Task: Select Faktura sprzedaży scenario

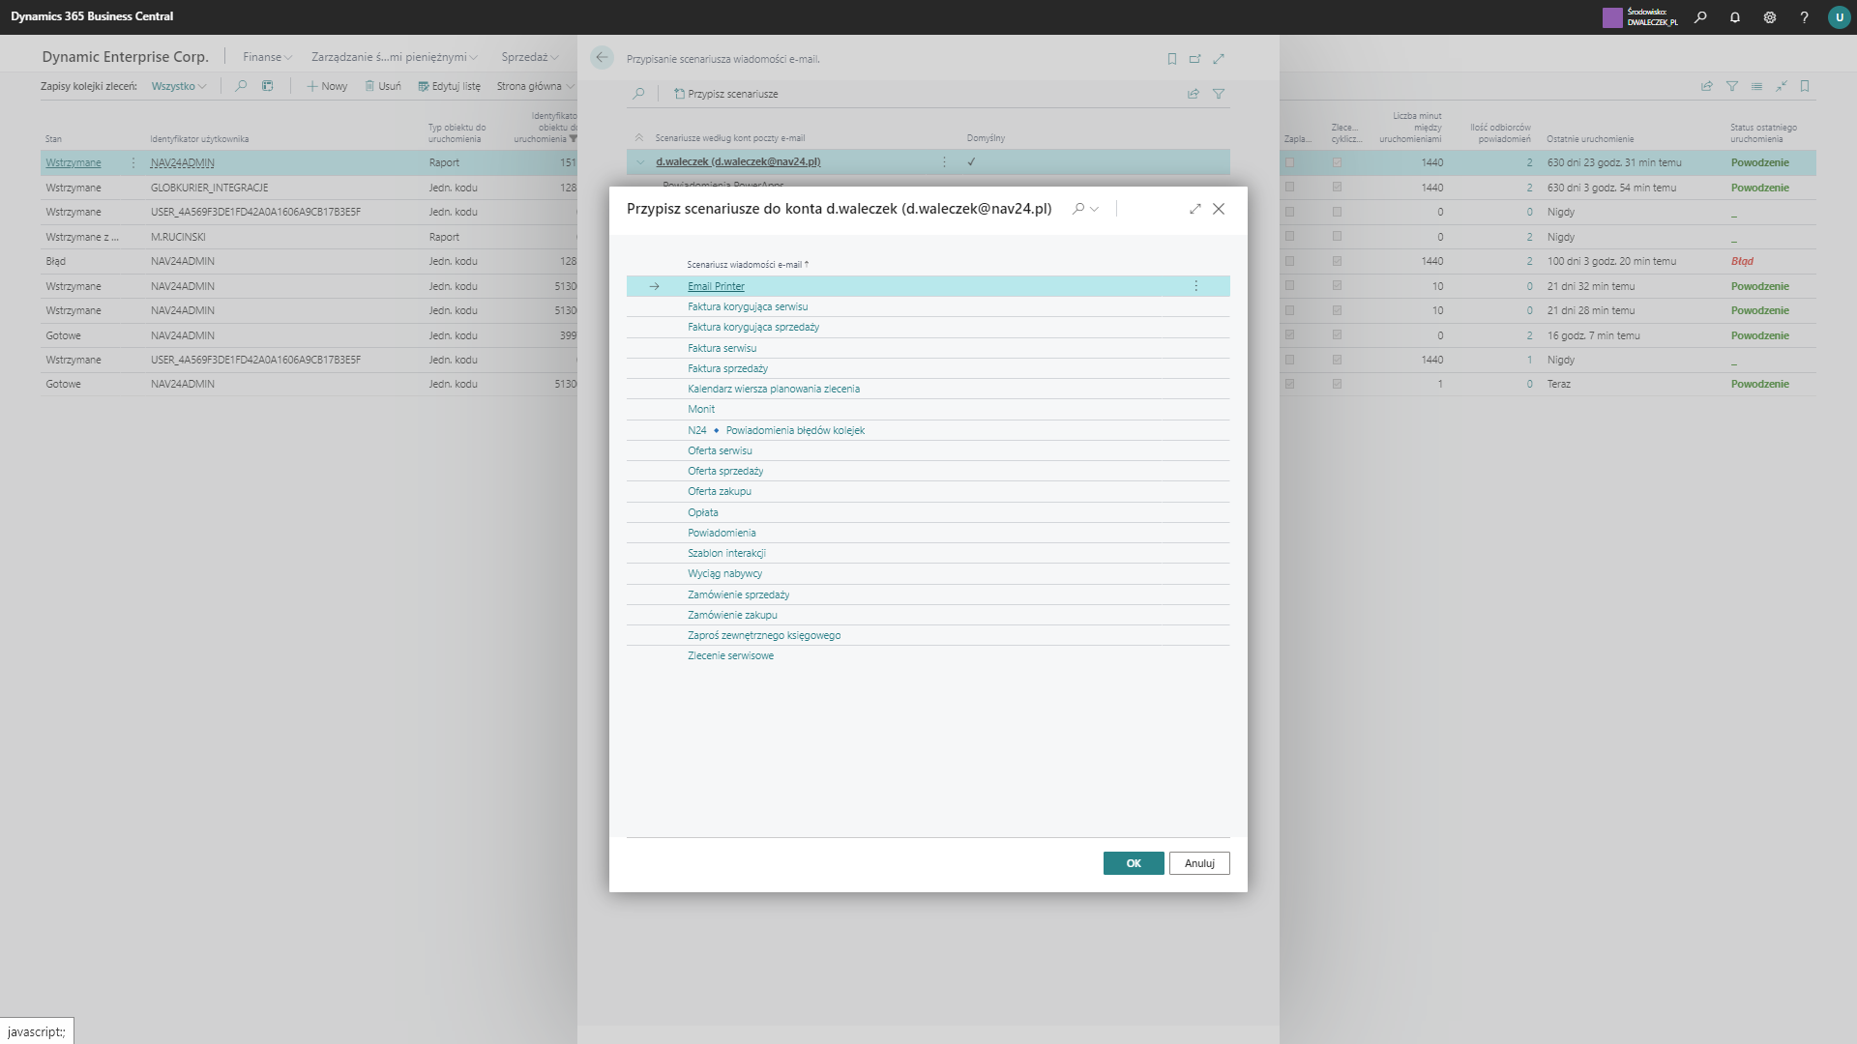Action: pos(727,368)
